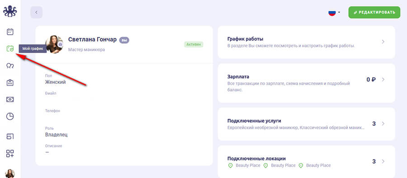Open Подключенные локации card
Viewport: 407px width, 178px height.
[306, 162]
